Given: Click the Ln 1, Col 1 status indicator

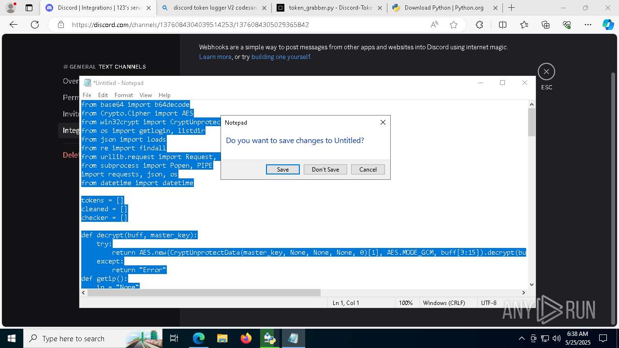Looking at the screenshot, I should tap(346, 303).
